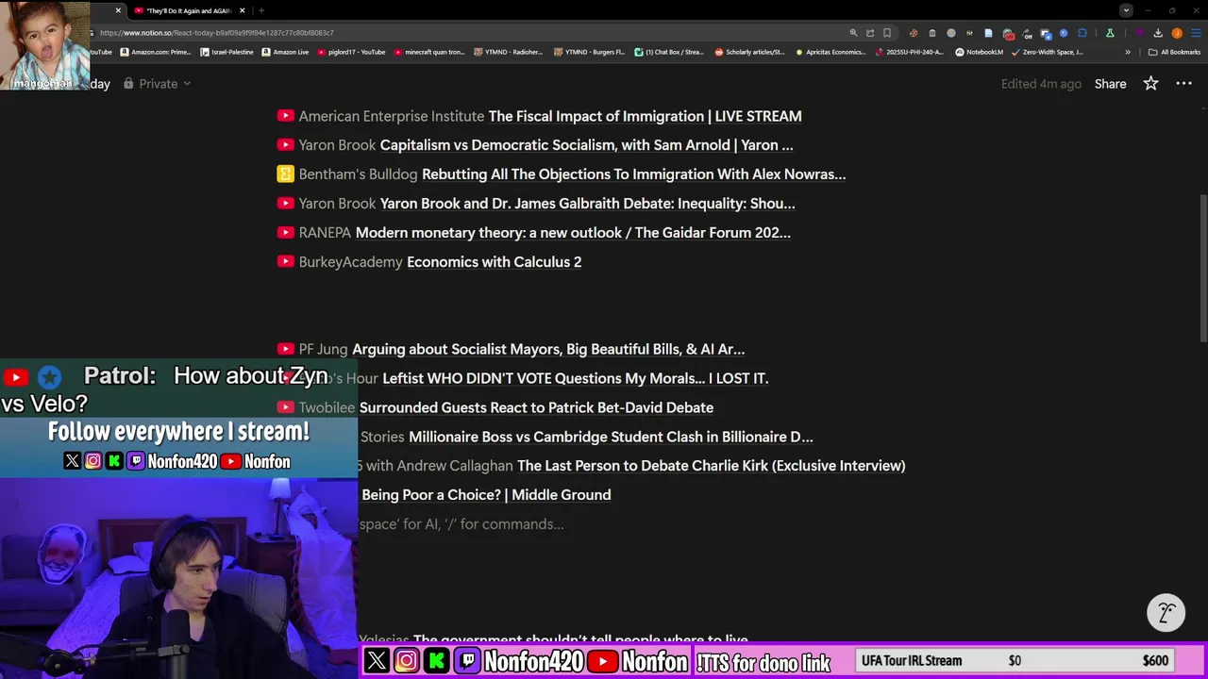
Task: Open The Fiscal Impact of Immigration link
Action: [x=645, y=116]
